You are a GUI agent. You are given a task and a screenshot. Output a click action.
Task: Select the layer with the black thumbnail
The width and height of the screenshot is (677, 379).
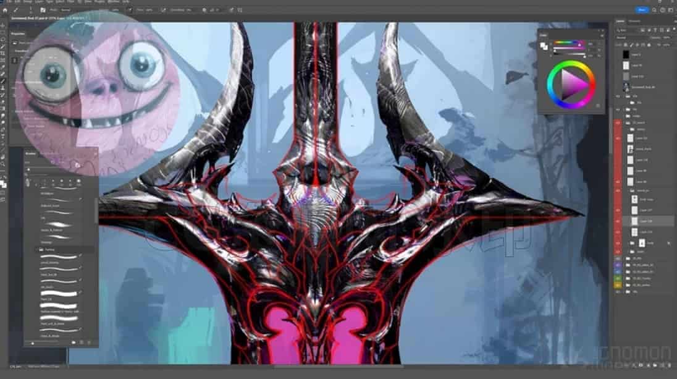coord(626,55)
